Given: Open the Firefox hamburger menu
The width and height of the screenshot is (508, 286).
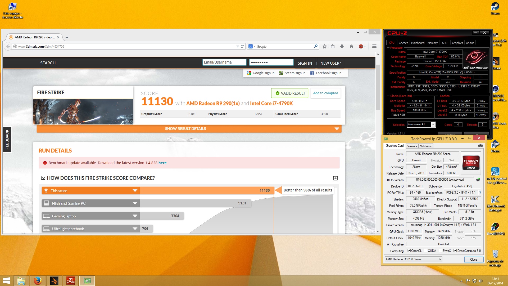Looking at the screenshot, I should point(374,46).
